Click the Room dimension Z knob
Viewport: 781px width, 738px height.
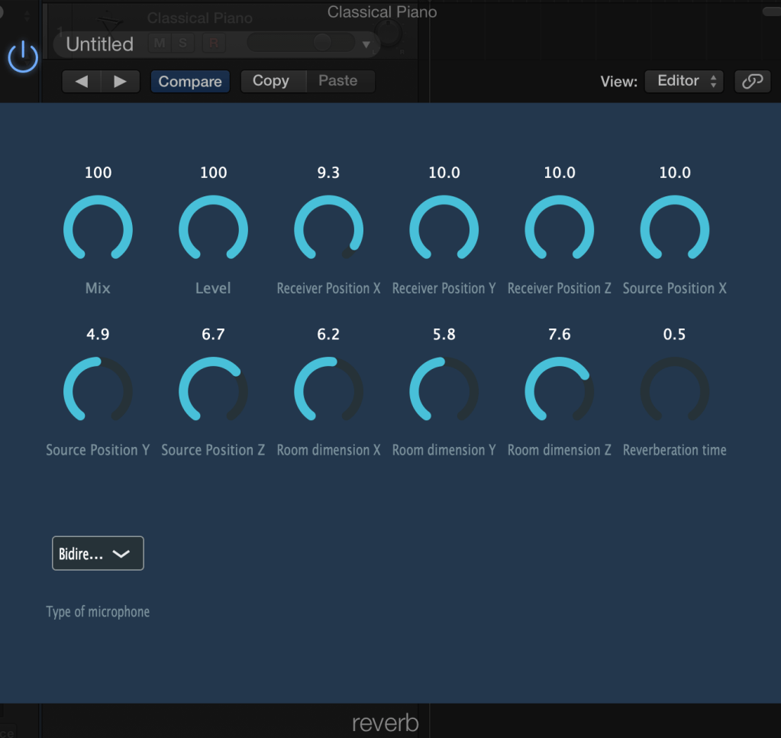pos(560,391)
